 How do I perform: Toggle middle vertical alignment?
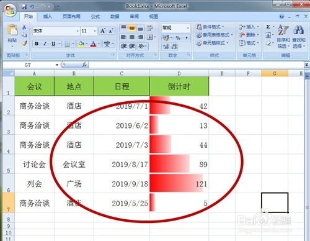(132, 28)
